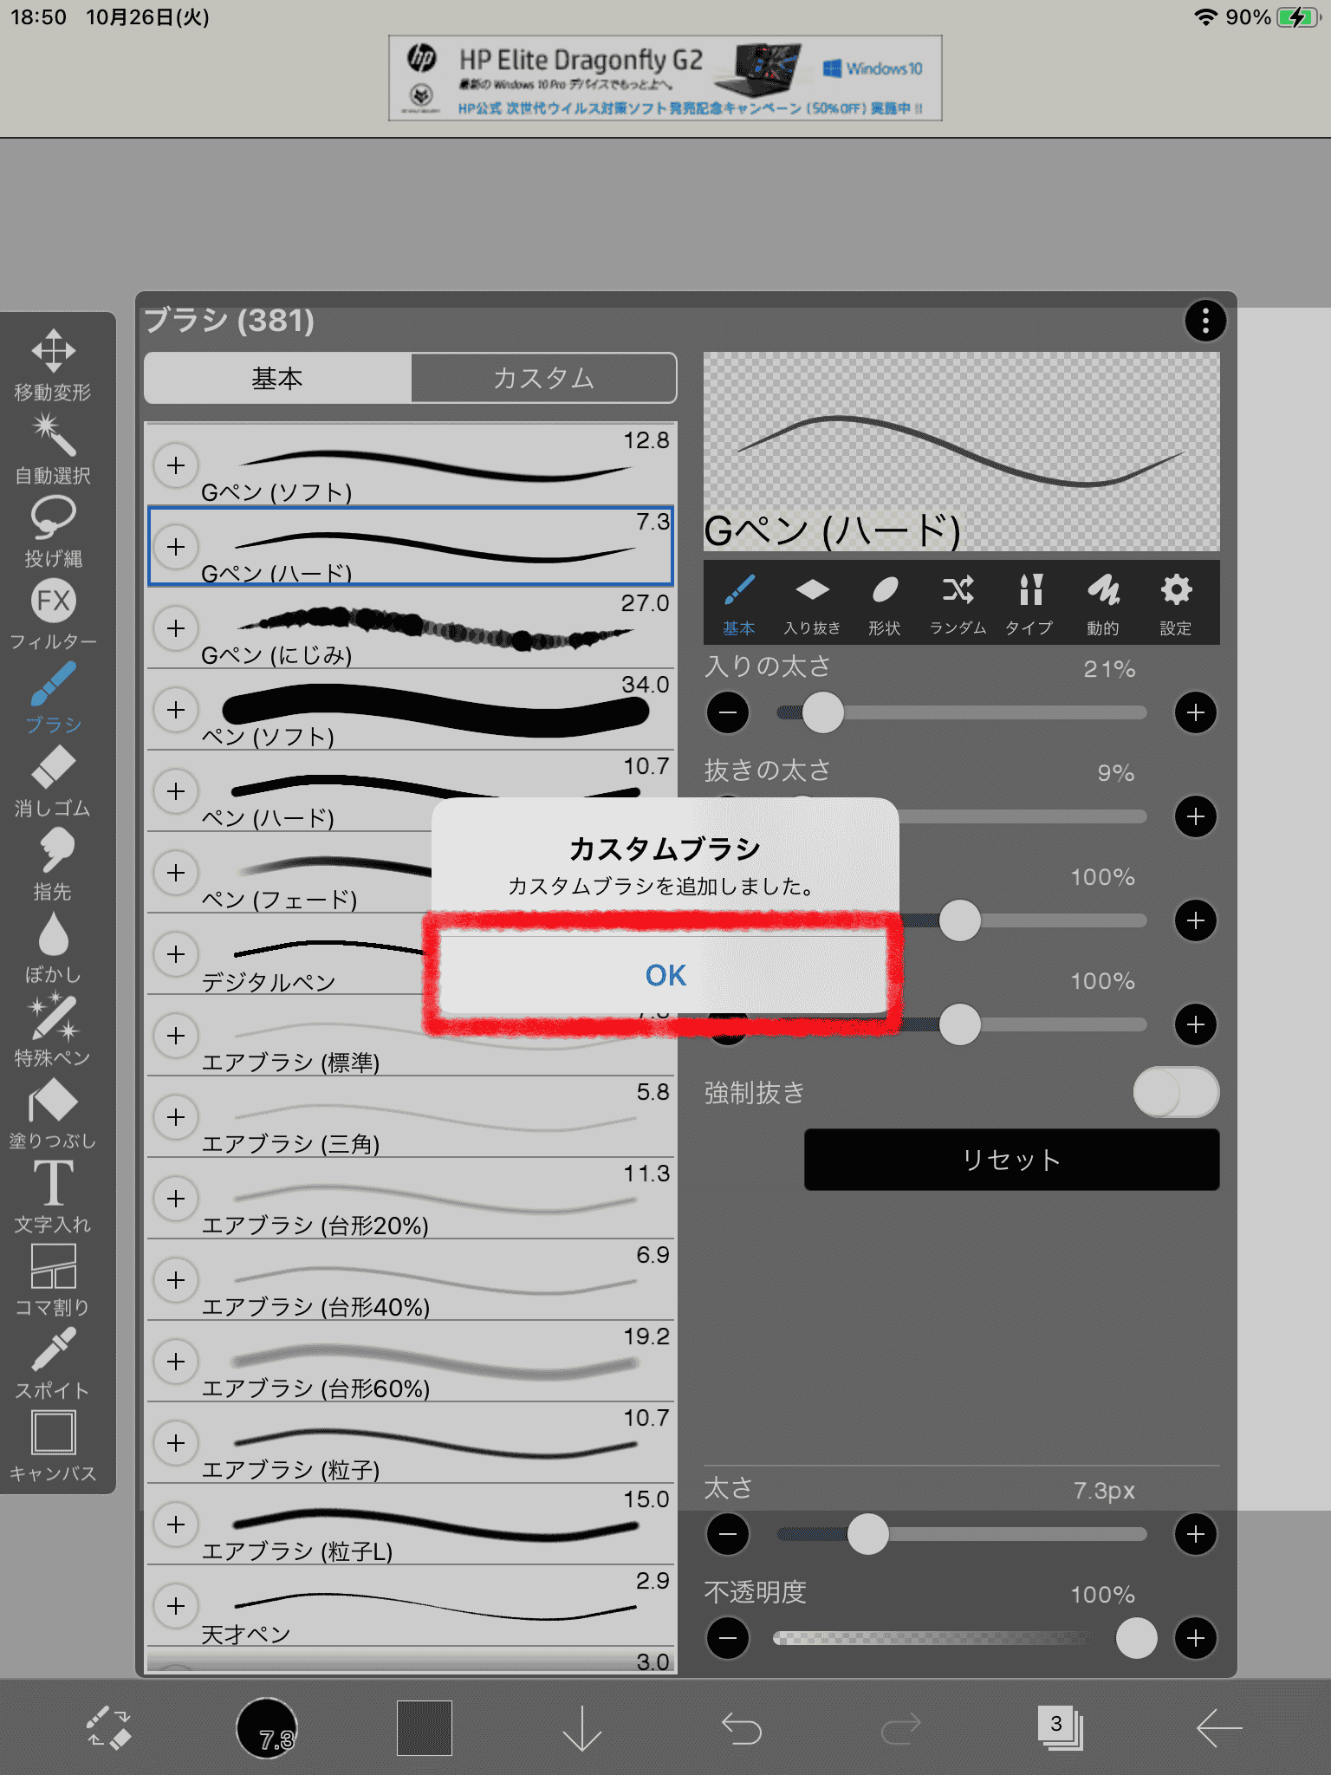Increase 不透明度 with the plus button

point(1195,1638)
